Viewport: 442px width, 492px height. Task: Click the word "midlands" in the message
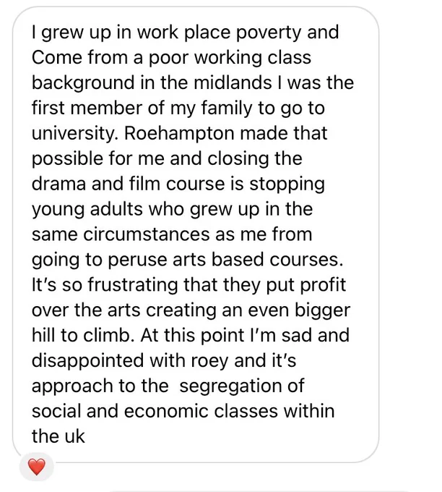tap(233, 82)
